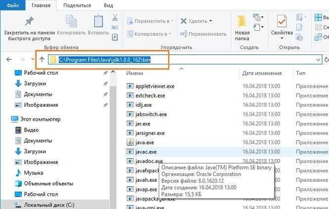Viewport: 329px width, 209px height.
Task: Click the copy path icon
Action: [x=115, y=28]
